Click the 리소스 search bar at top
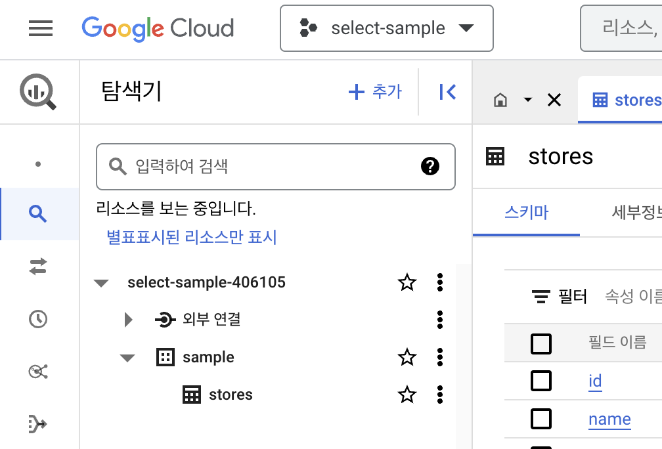Screen dimensions: 662x449 coord(621,28)
